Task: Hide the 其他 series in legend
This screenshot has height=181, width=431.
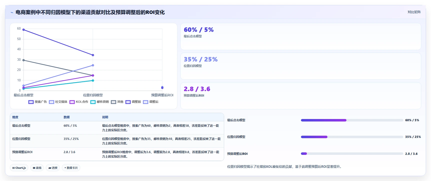Action: (117, 102)
